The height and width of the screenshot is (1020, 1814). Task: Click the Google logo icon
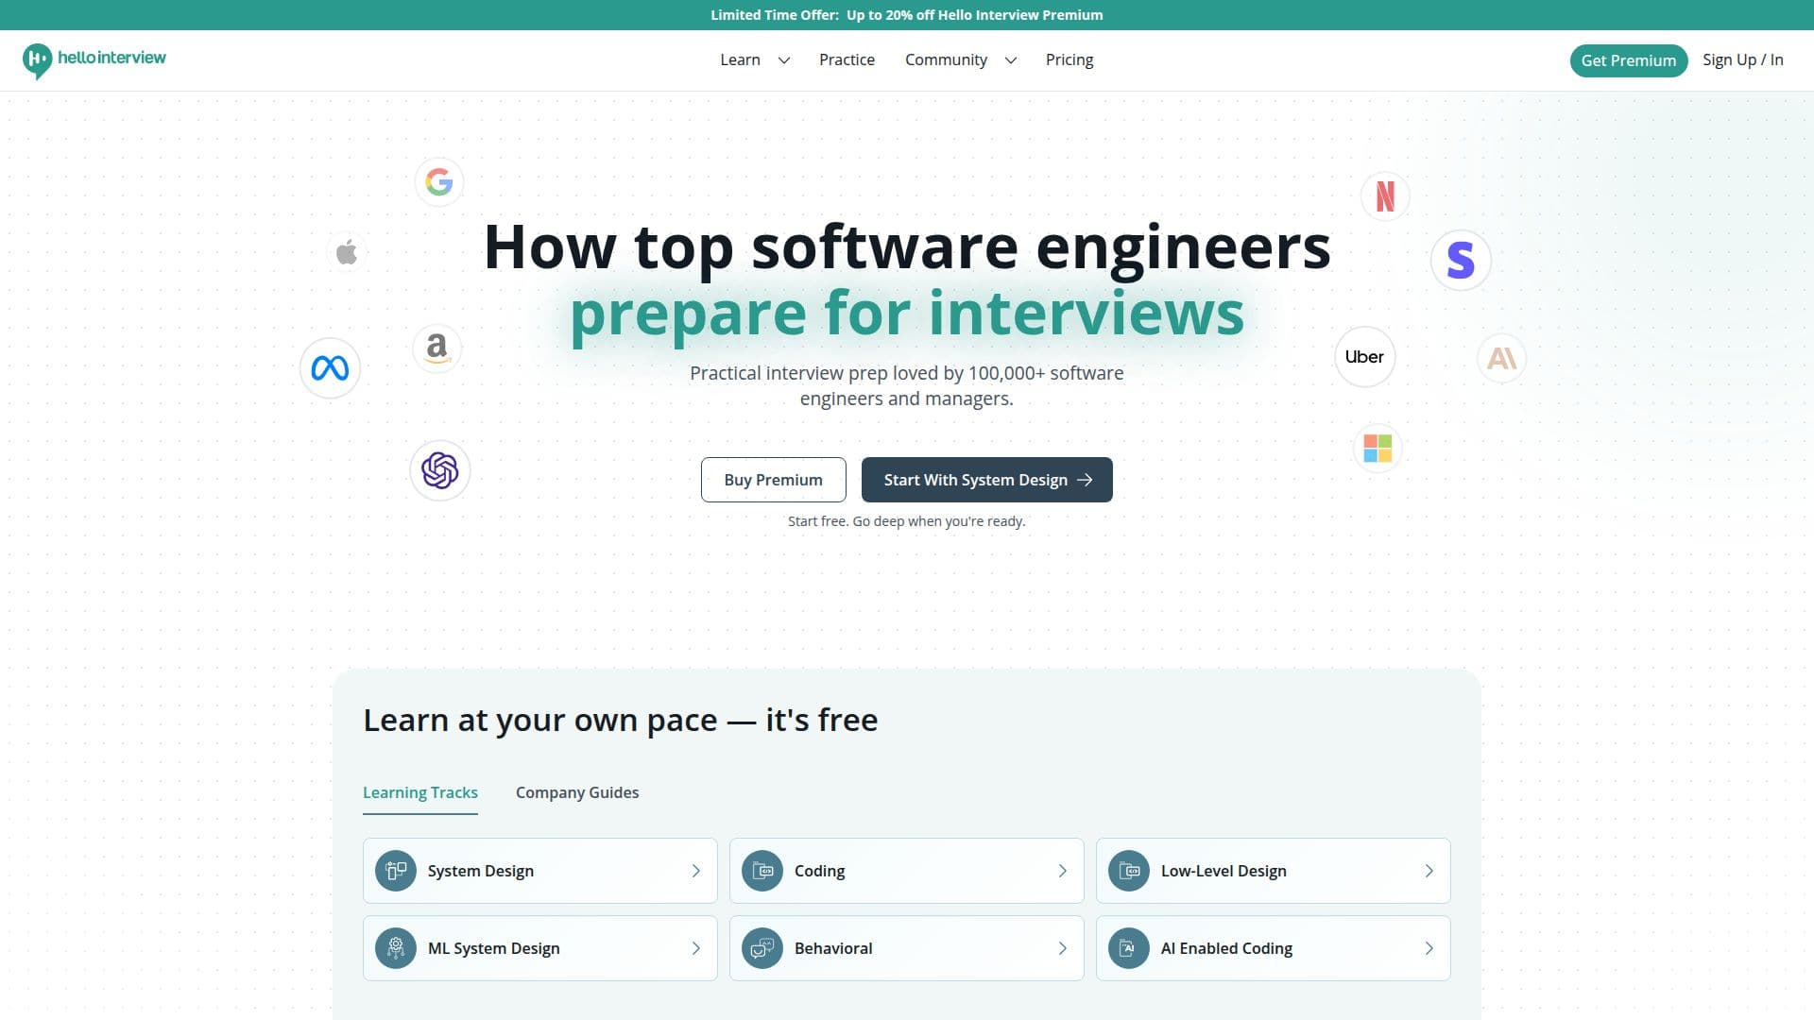pyautogui.click(x=439, y=181)
